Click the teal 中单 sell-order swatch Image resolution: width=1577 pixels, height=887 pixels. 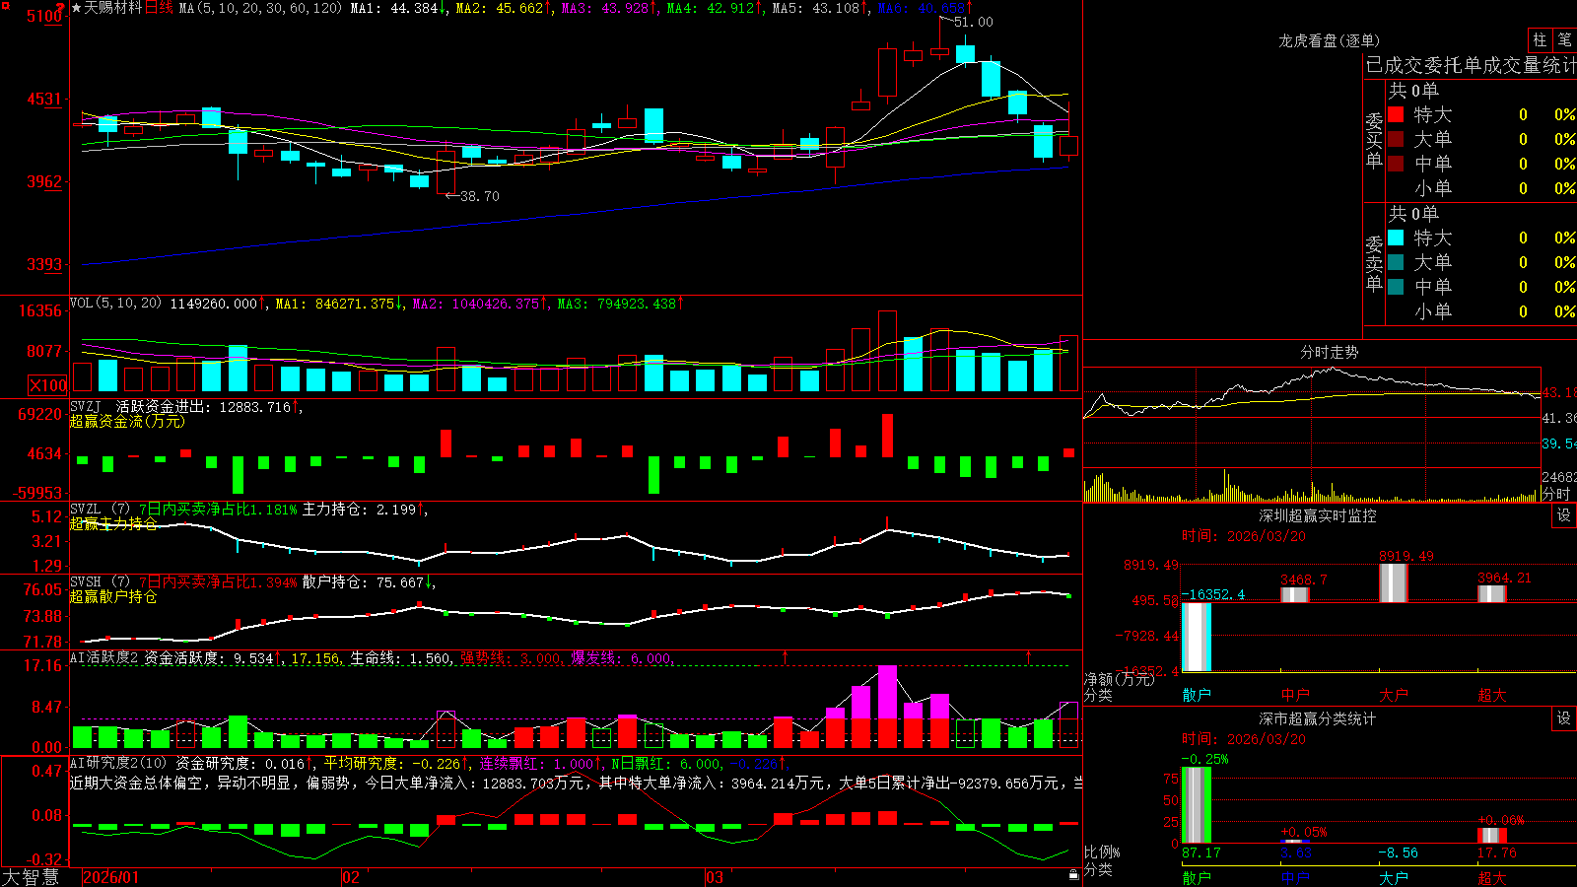(x=1396, y=286)
